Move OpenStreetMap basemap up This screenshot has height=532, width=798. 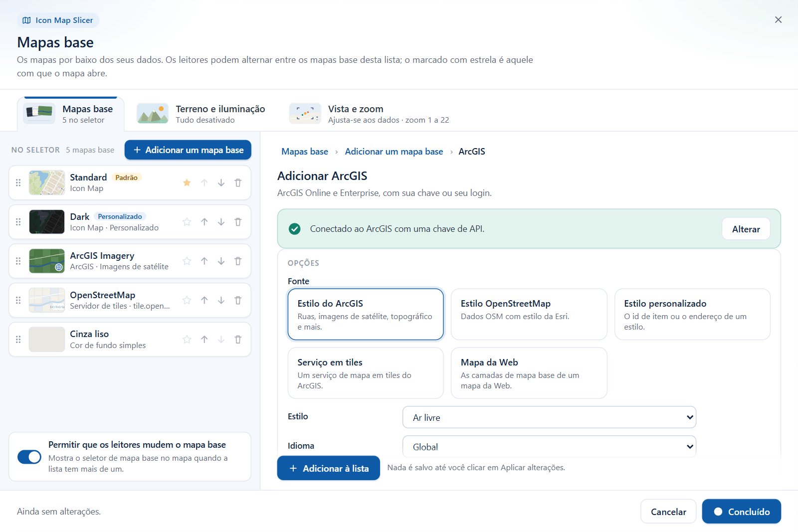(204, 300)
